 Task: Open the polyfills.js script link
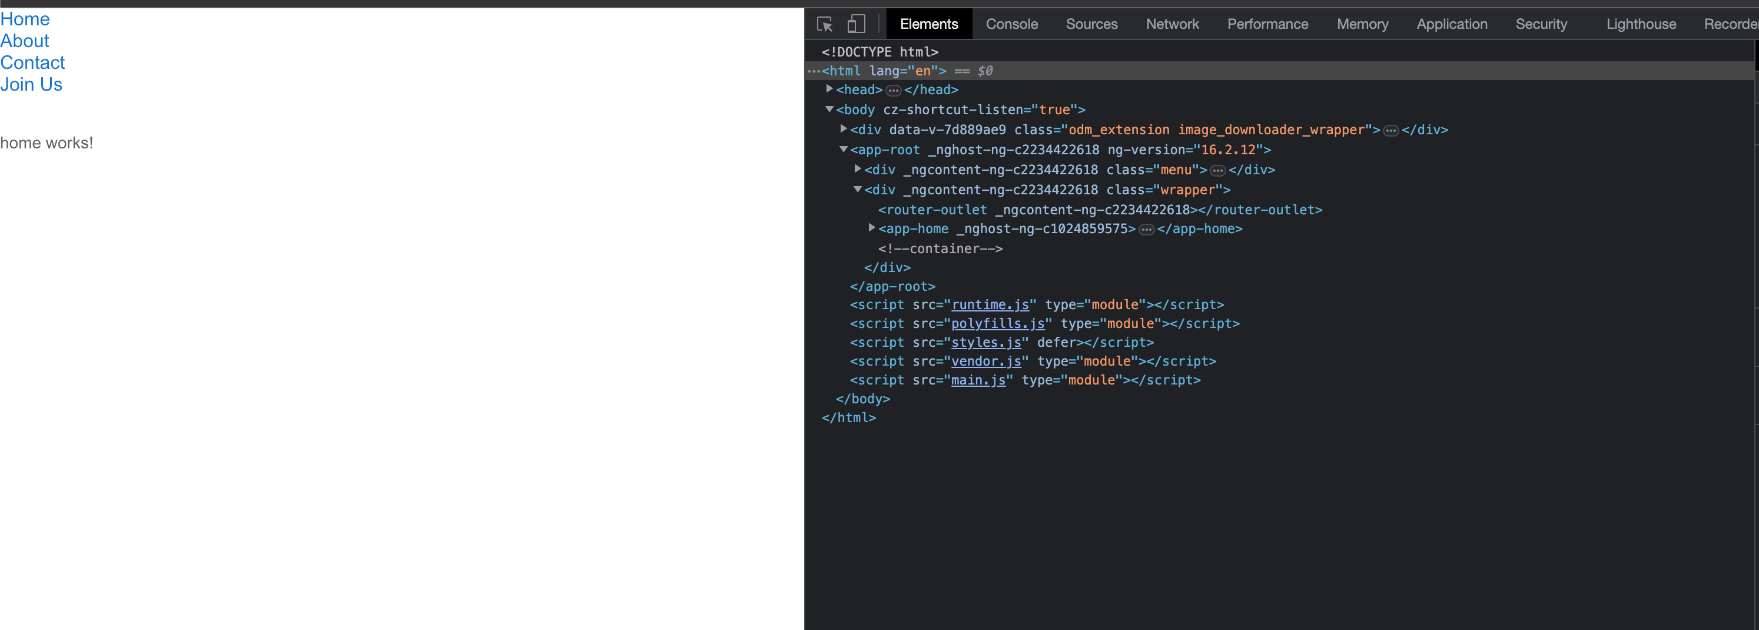point(998,324)
